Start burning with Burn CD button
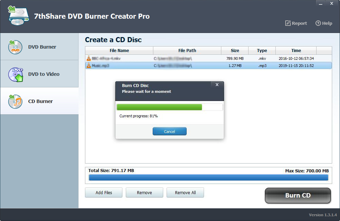Screen dimensions: 340x221 (x=298, y=195)
